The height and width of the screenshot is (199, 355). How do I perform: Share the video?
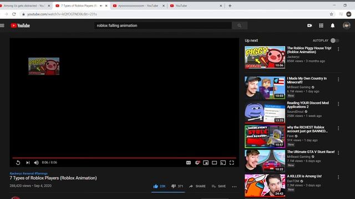(x=197, y=186)
